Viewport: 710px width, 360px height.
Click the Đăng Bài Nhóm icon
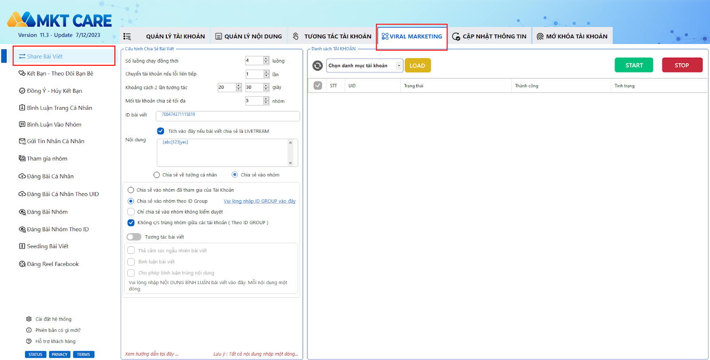coord(22,212)
